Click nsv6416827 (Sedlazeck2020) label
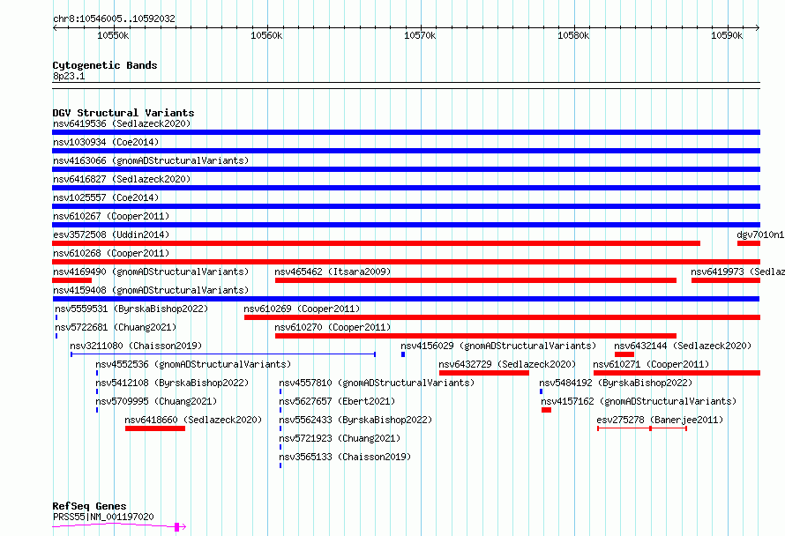Image resolution: width=785 pixels, height=536 pixels. (122, 179)
